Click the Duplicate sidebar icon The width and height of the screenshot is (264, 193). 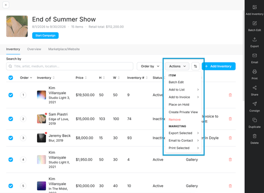click(255, 120)
